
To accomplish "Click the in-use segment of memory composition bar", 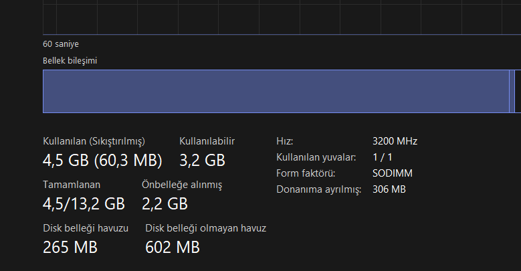I will tap(276, 91).
